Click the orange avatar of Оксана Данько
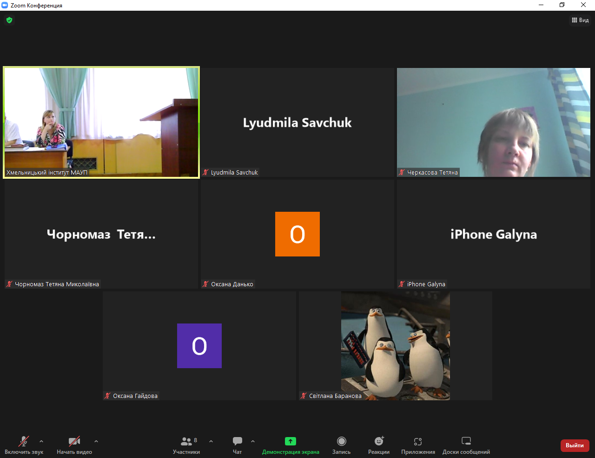 (297, 234)
